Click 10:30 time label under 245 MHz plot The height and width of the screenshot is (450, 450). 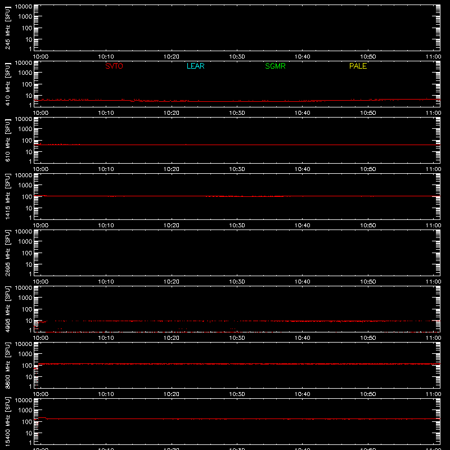point(237,57)
